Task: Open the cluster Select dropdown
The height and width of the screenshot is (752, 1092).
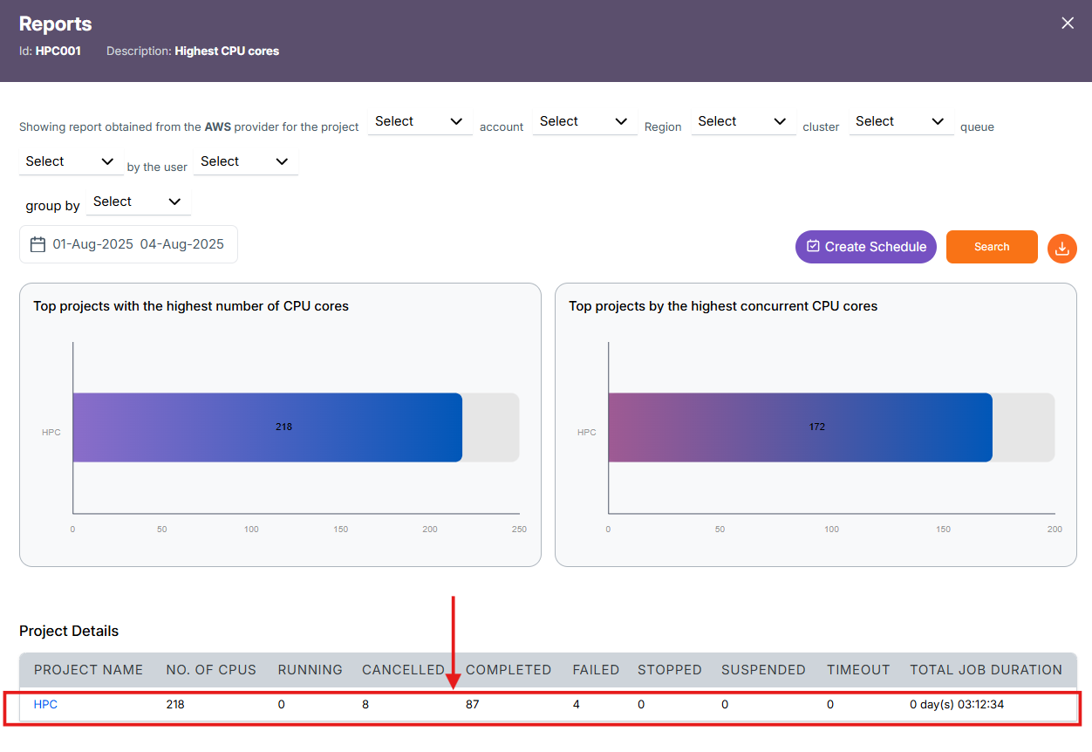Action: tap(900, 122)
